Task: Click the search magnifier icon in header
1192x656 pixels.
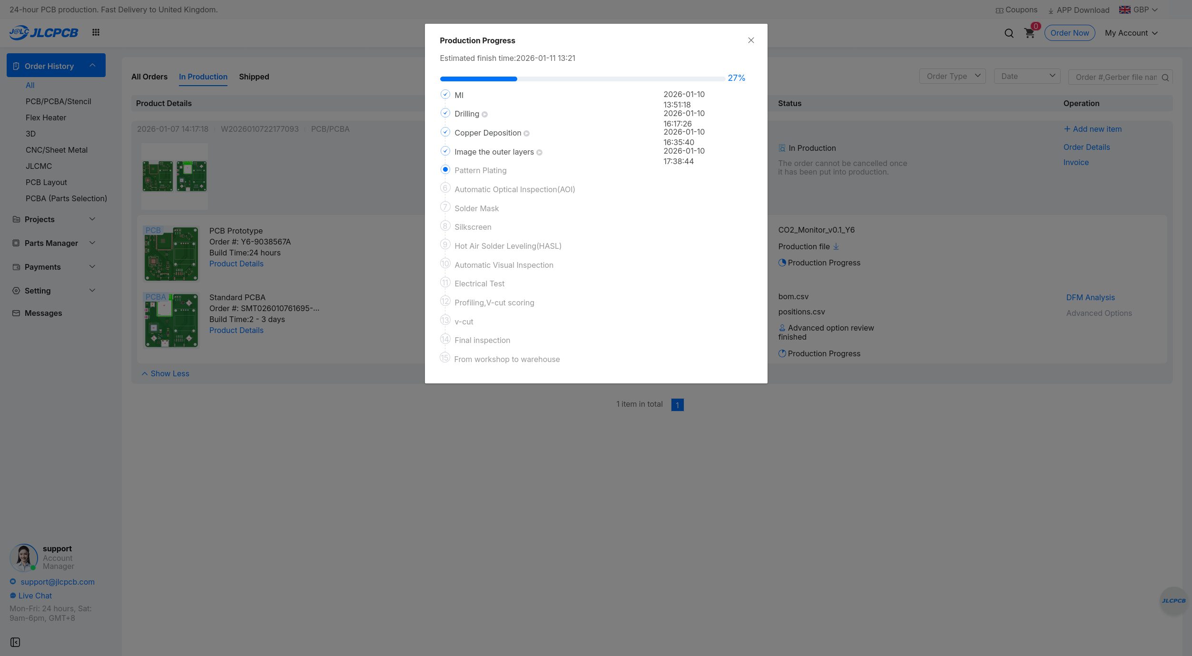Action: click(1009, 33)
